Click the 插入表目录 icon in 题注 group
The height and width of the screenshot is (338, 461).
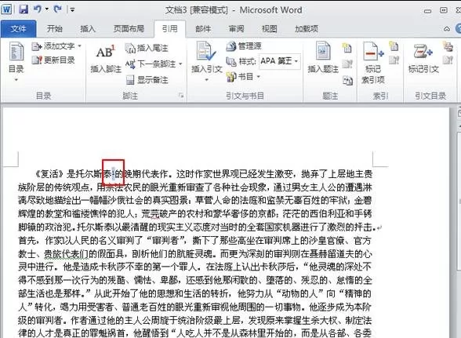[347, 47]
